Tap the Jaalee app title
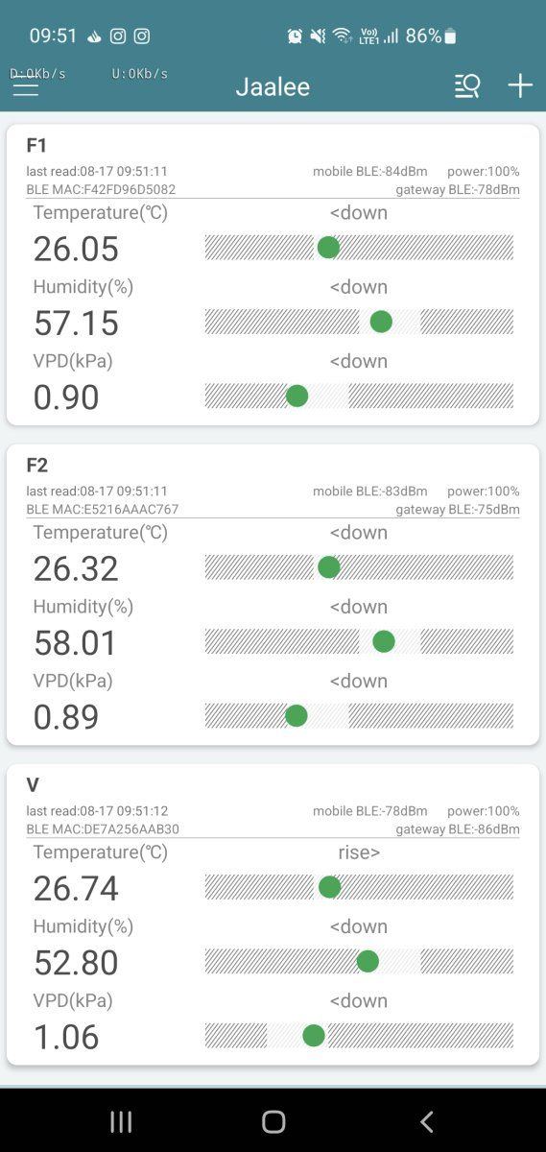 pyautogui.click(x=273, y=86)
